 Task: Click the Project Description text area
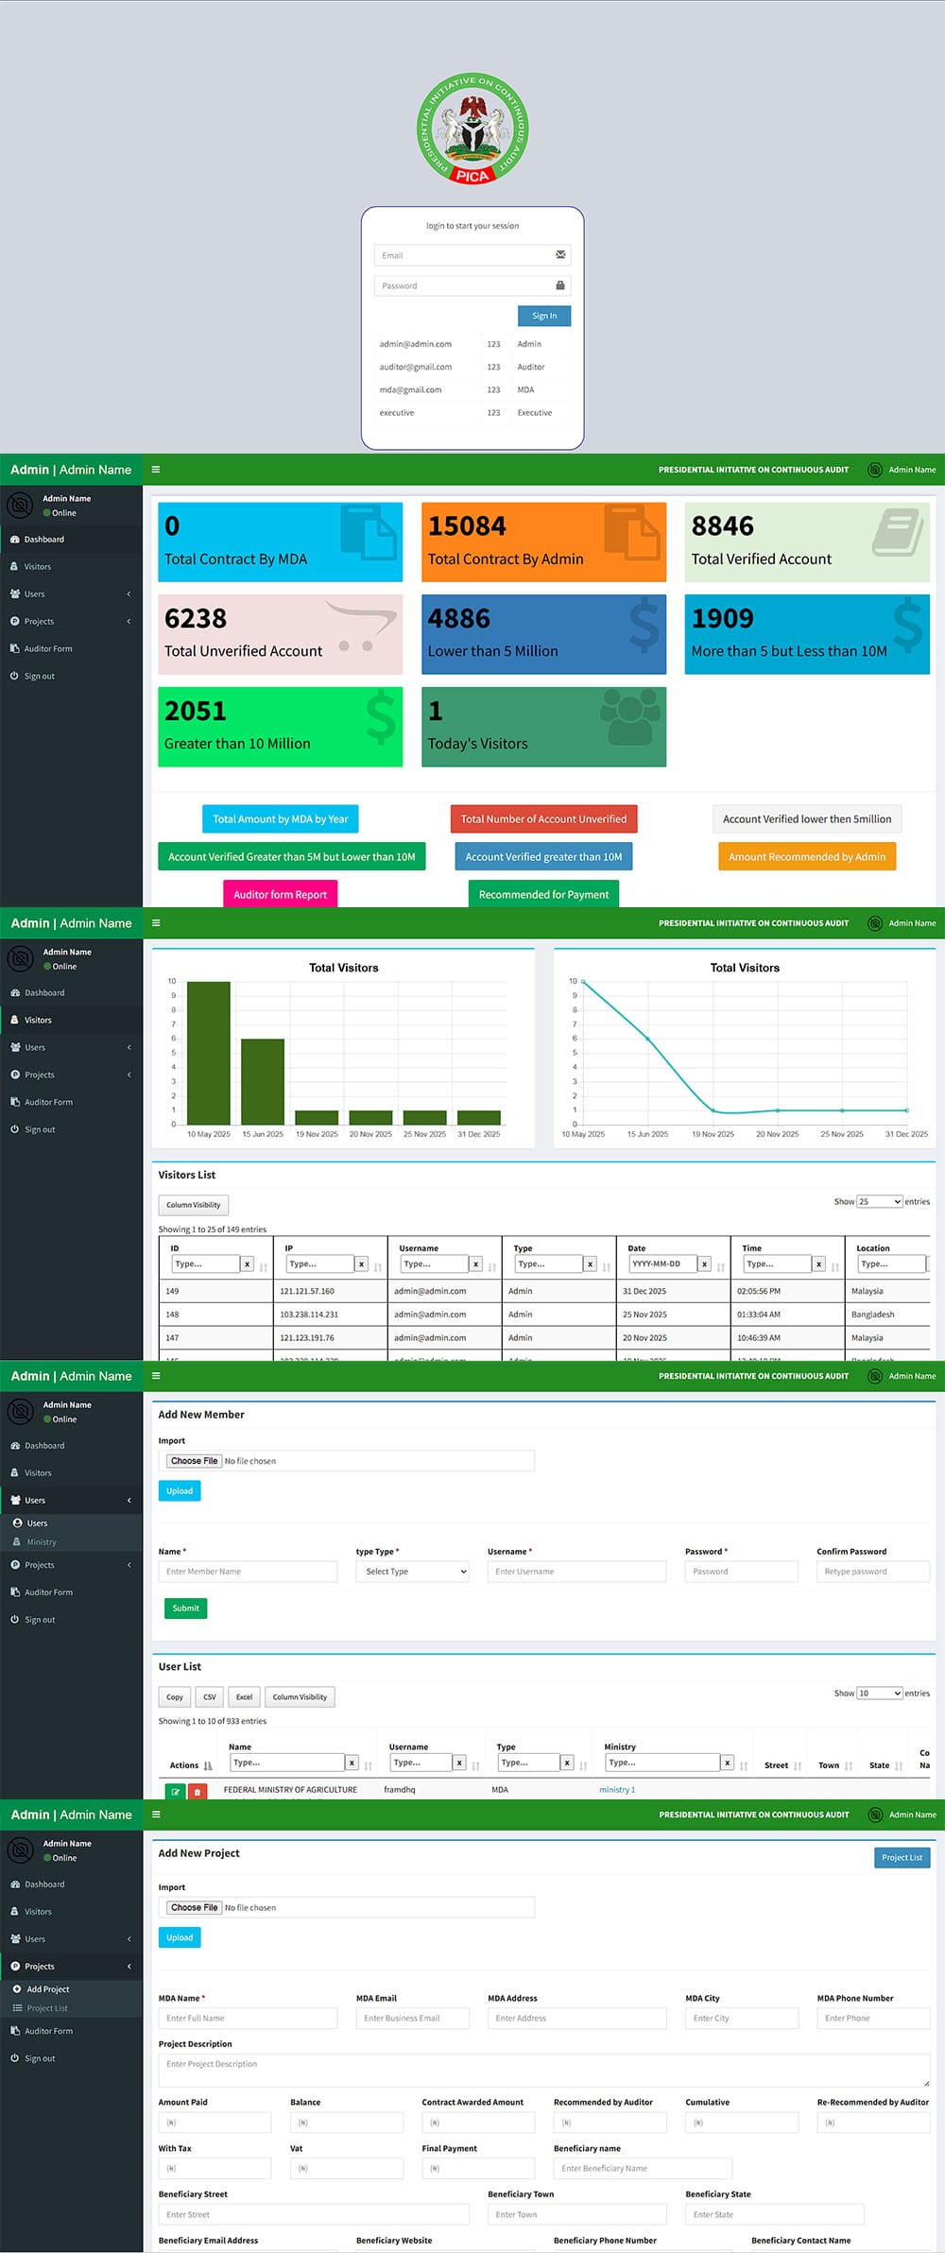point(543,2070)
